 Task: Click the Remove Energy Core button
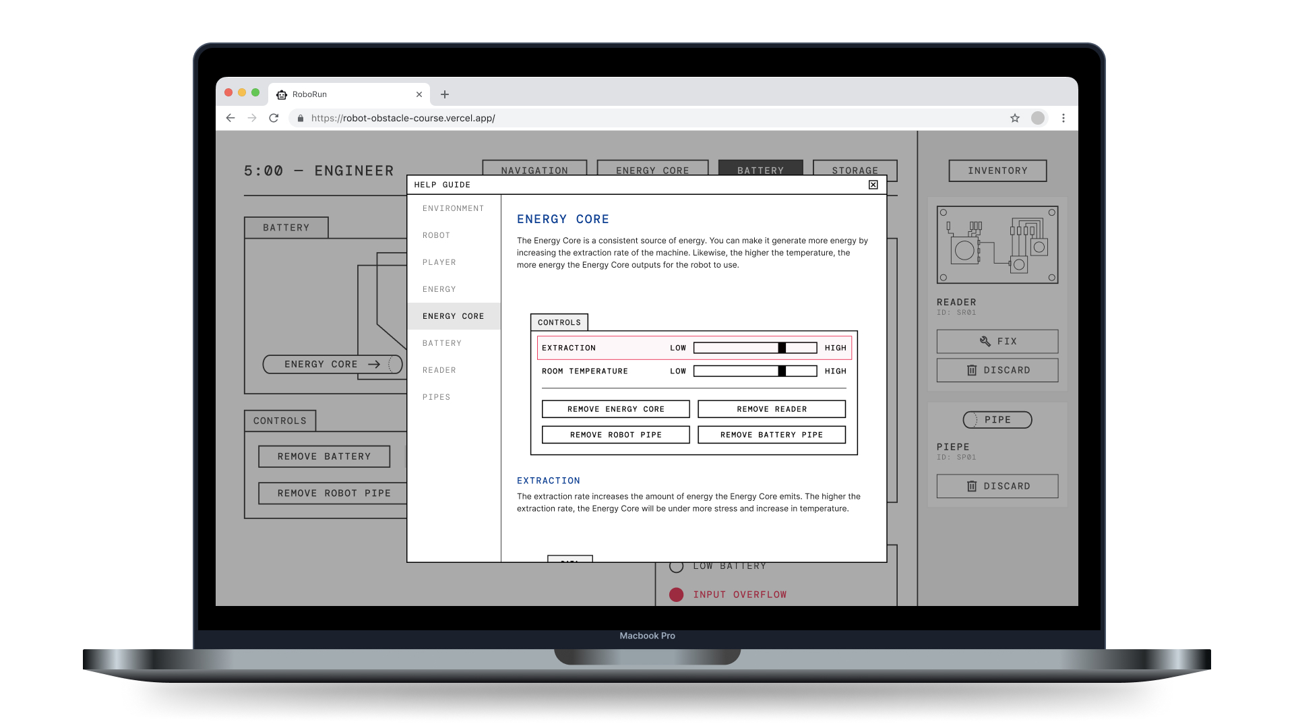pyautogui.click(x=615, y=409)
